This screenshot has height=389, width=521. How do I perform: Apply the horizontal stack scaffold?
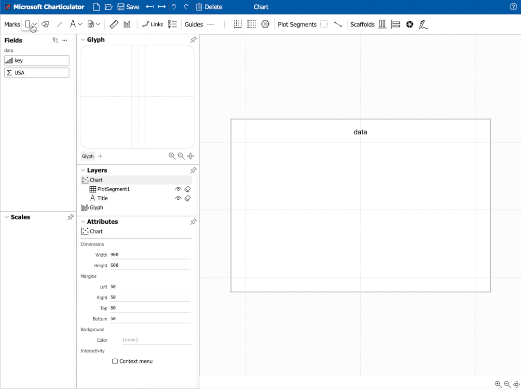coord(383,24)
